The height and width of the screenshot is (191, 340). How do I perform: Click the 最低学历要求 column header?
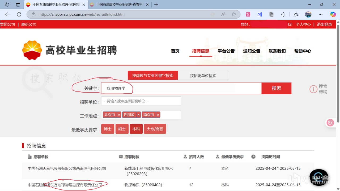coord(229,157)
